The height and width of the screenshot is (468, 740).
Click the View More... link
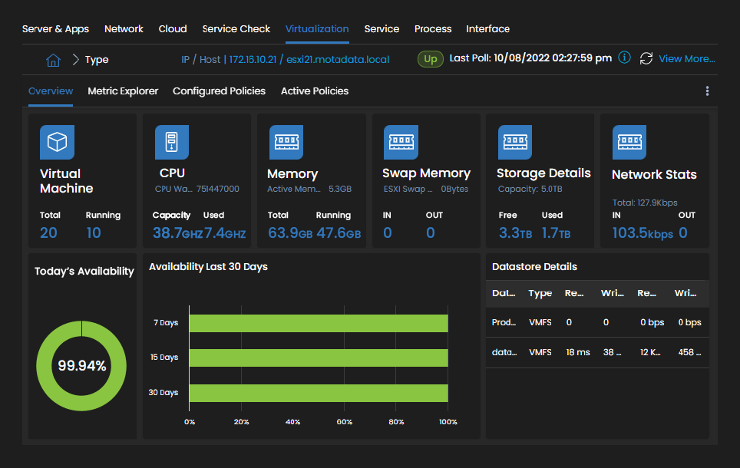pyautogui.click(x=687, y=59)
